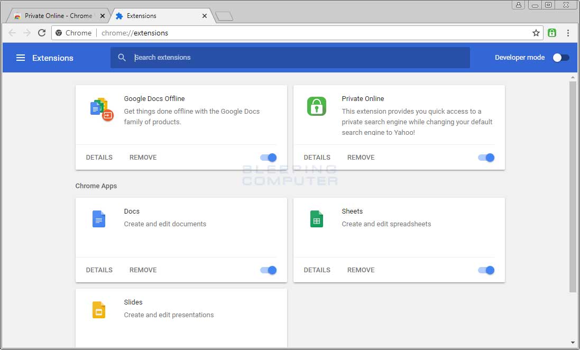580x350 pixels.
Task: Remove the Docs app
Action: click(143, 270)
